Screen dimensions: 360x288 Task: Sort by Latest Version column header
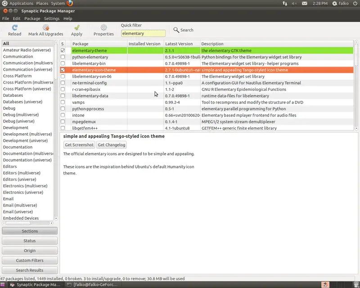click(182, 44)
